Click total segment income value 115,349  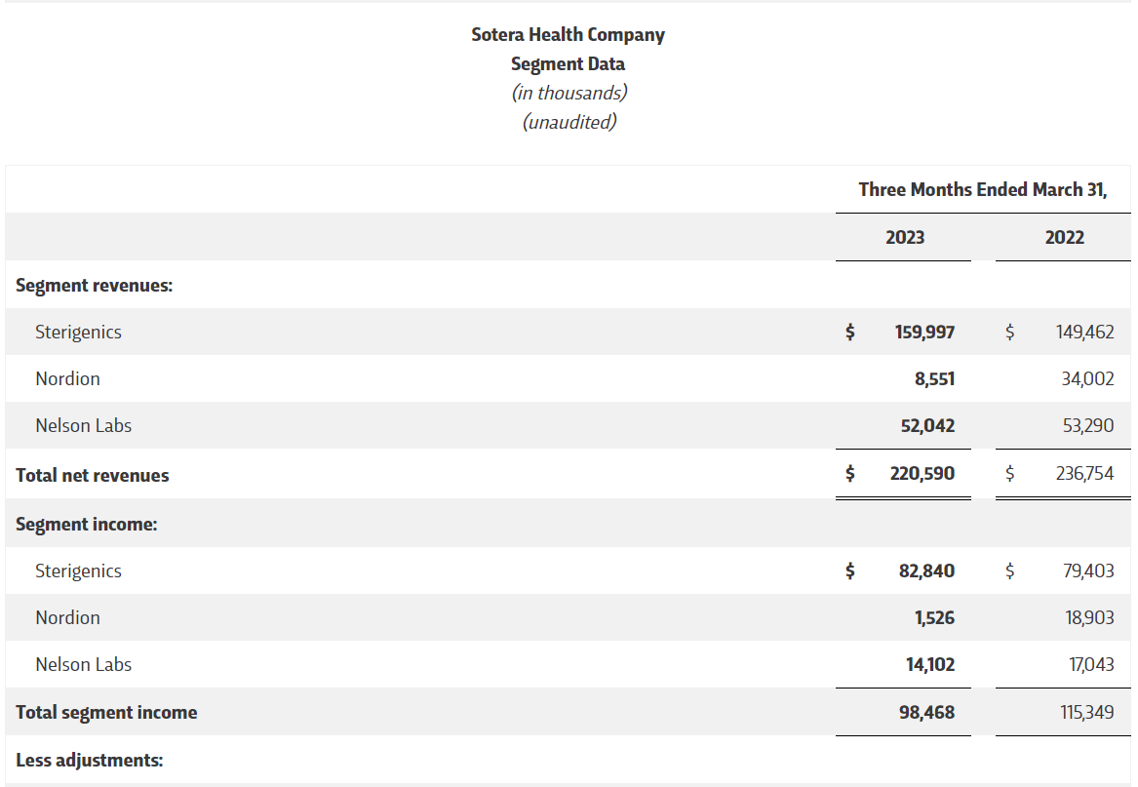[x=1086, y=712]
